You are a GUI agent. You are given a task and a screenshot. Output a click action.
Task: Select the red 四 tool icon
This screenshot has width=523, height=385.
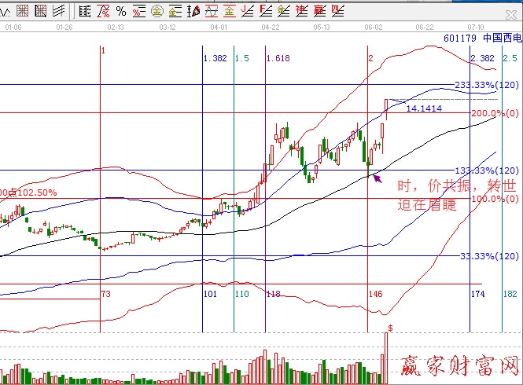pyautogui.click(x=337, y=10)
